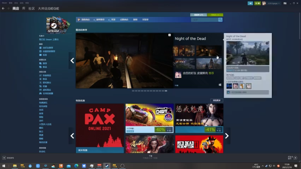Open Microsoft Edge from taskbar
301x169 pixels.
[x=76, y=166]
